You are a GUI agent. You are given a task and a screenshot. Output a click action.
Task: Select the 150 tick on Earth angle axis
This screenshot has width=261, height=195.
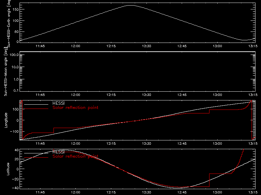coord(16,9)
